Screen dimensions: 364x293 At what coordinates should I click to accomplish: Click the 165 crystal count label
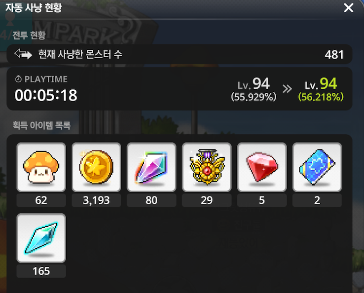tap(41, 271)
